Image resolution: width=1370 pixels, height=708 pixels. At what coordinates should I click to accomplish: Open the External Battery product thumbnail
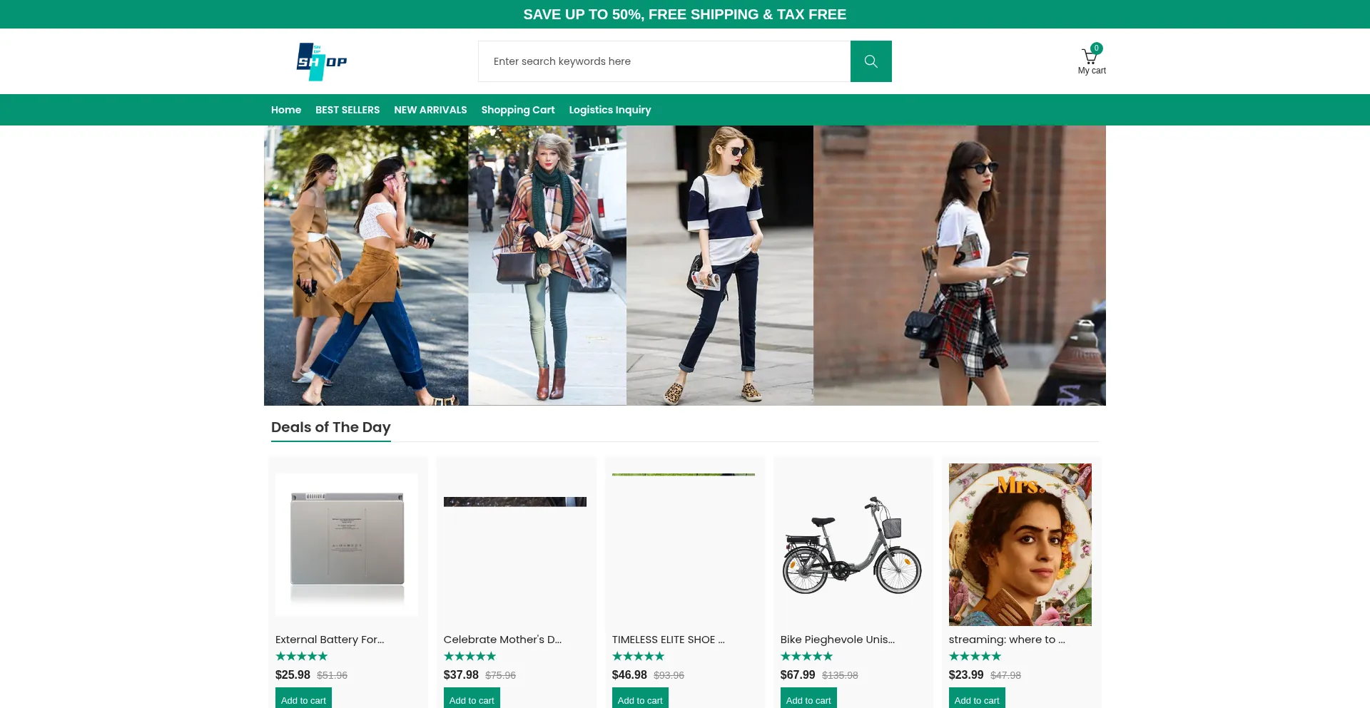347,545
